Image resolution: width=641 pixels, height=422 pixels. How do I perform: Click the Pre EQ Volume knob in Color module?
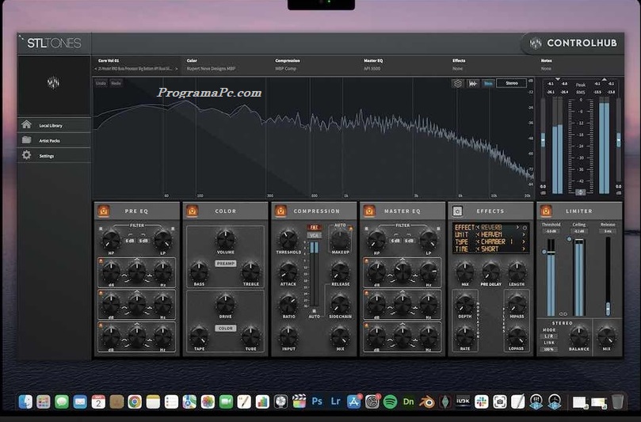click(x=225, y=239)
